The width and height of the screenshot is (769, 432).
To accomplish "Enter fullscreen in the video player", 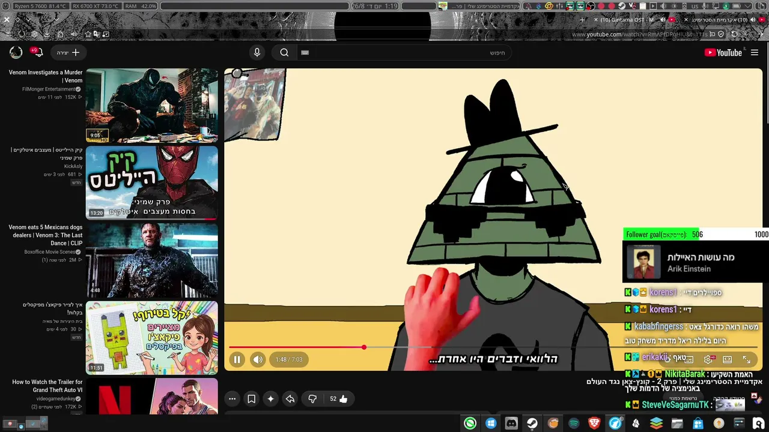I will pyautogui.click(x=747, y=359).
